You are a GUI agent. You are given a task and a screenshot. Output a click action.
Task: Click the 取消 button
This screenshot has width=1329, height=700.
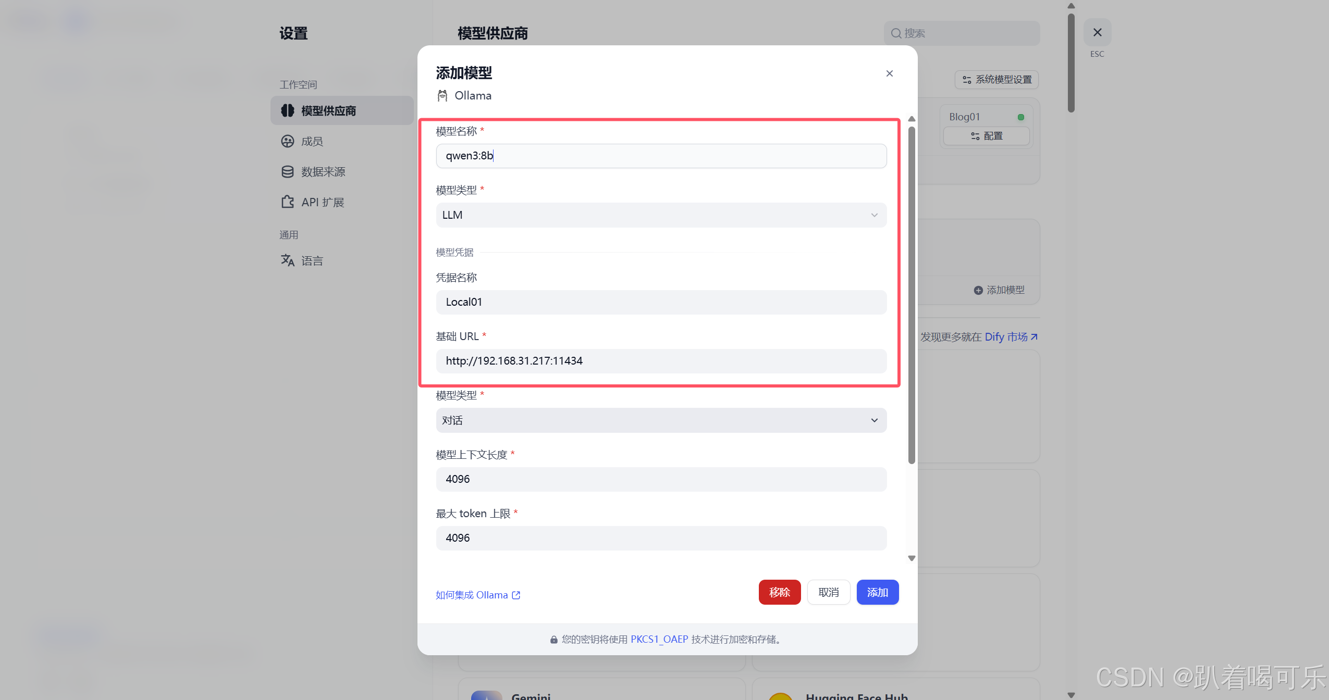(828, 592)
